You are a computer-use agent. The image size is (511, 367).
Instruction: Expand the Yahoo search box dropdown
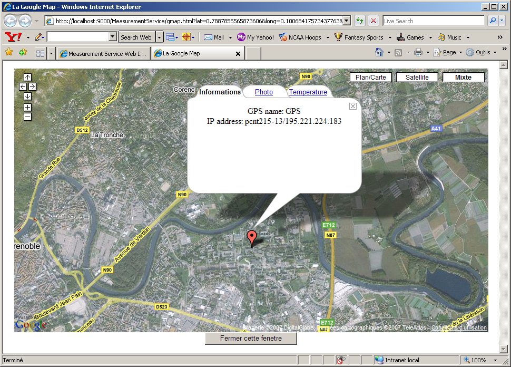click(x=112, y=37)
